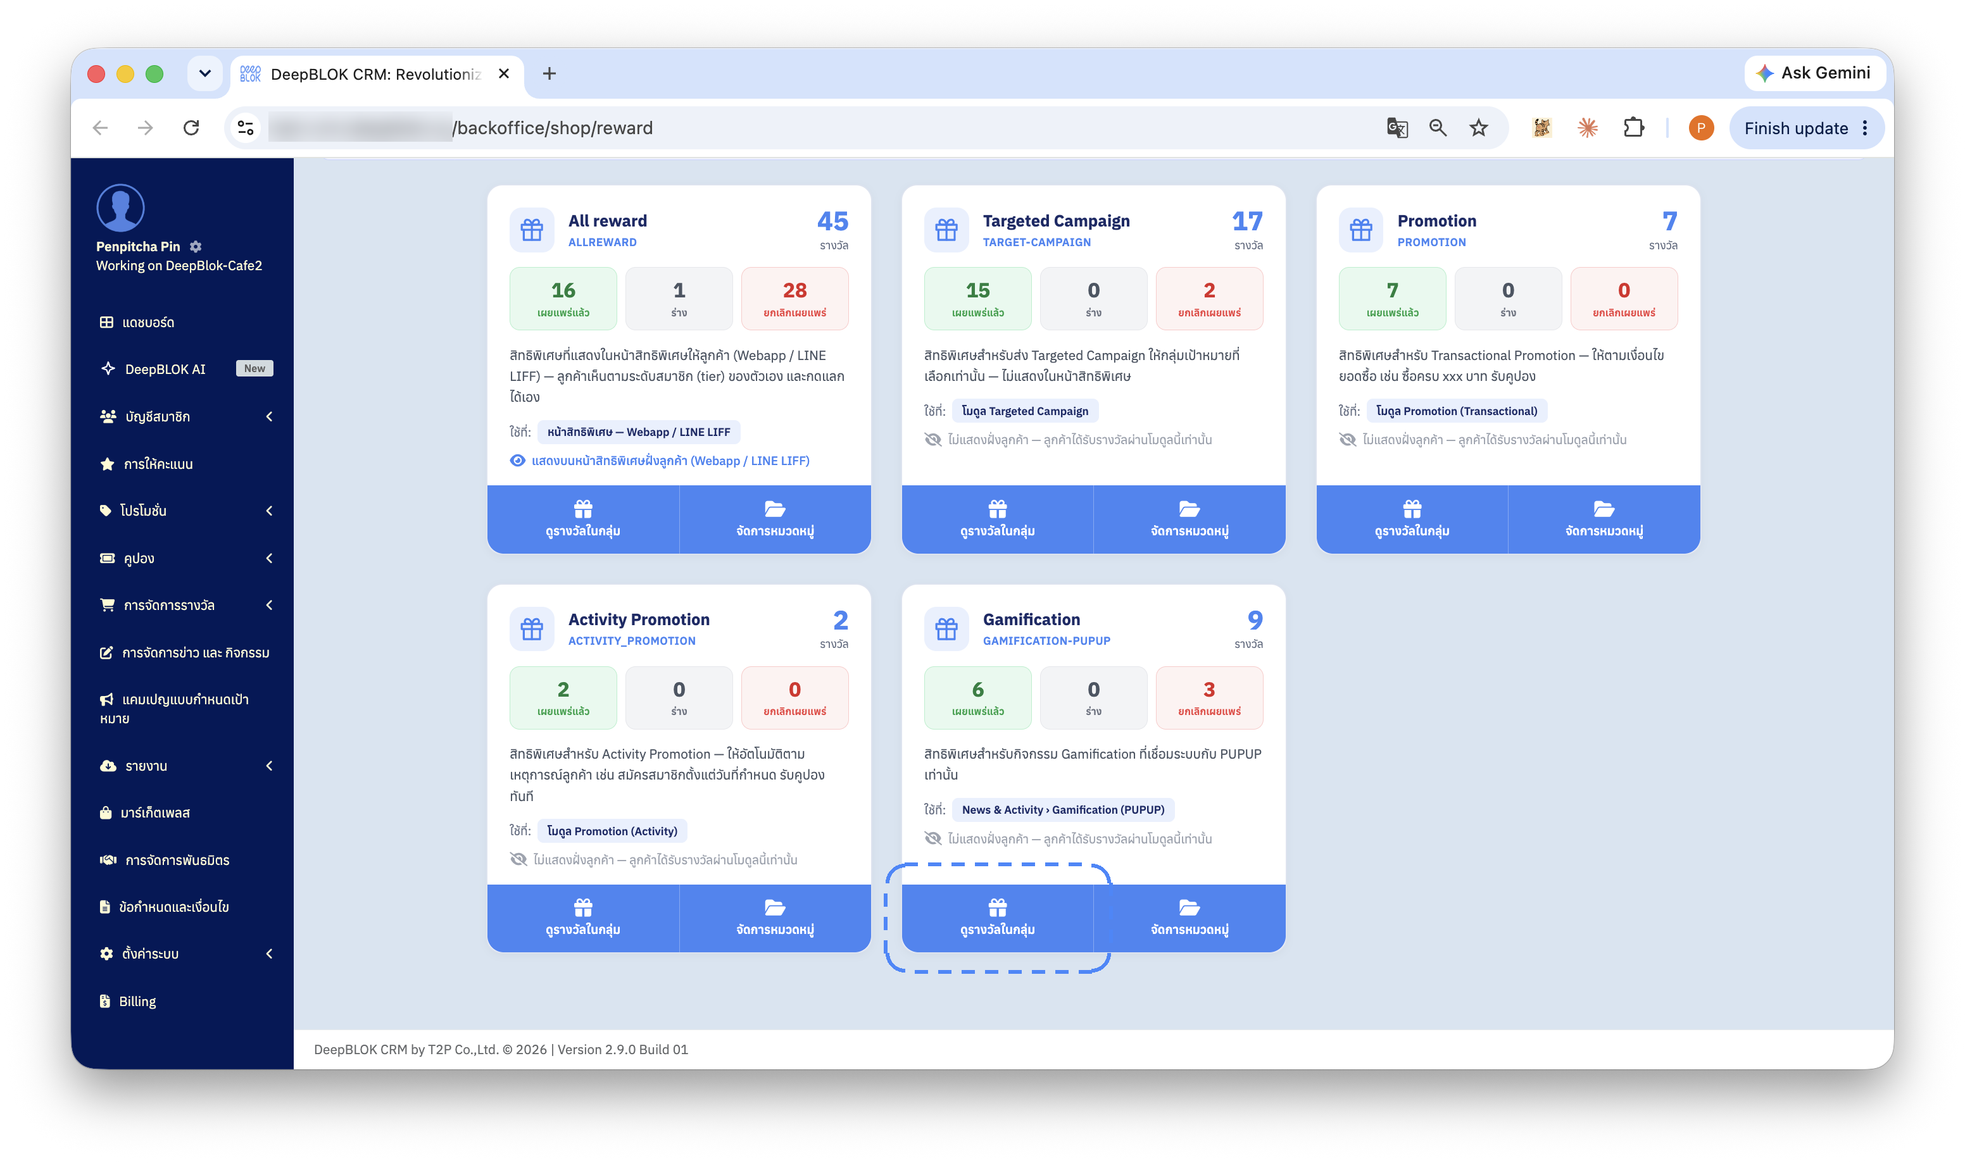Manage categories for Targeted Campaign card
The width and height of the screenshot is (1965, 1163).
tap(1189, 519)
